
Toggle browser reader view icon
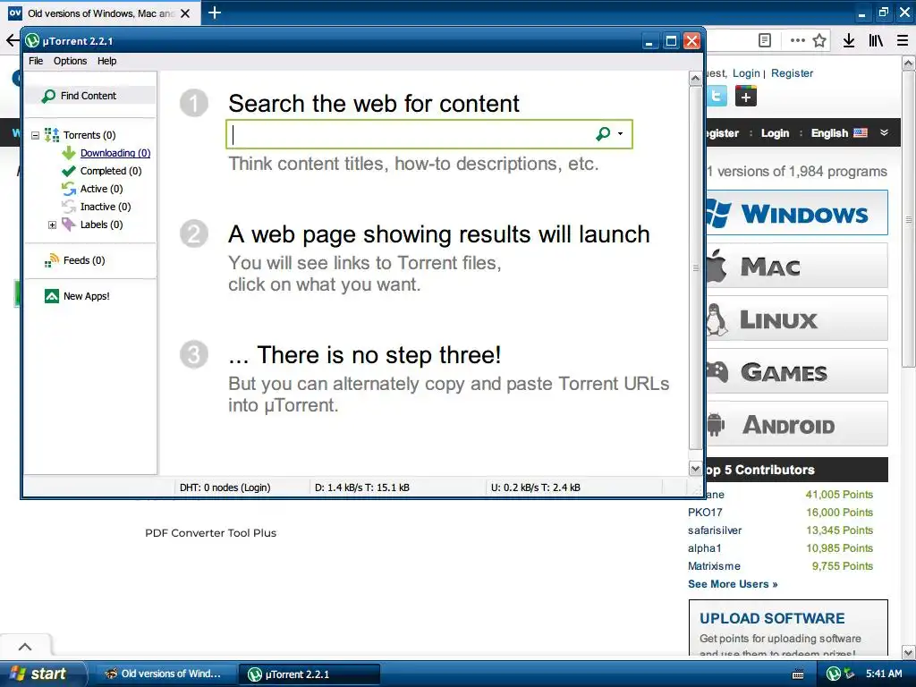(x=765, y=40)
